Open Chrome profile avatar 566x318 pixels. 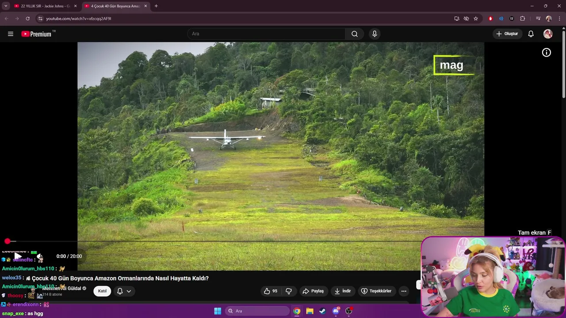(x=549, y=19)
